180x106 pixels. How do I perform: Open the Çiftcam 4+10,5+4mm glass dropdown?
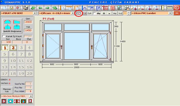pos(73,13)
